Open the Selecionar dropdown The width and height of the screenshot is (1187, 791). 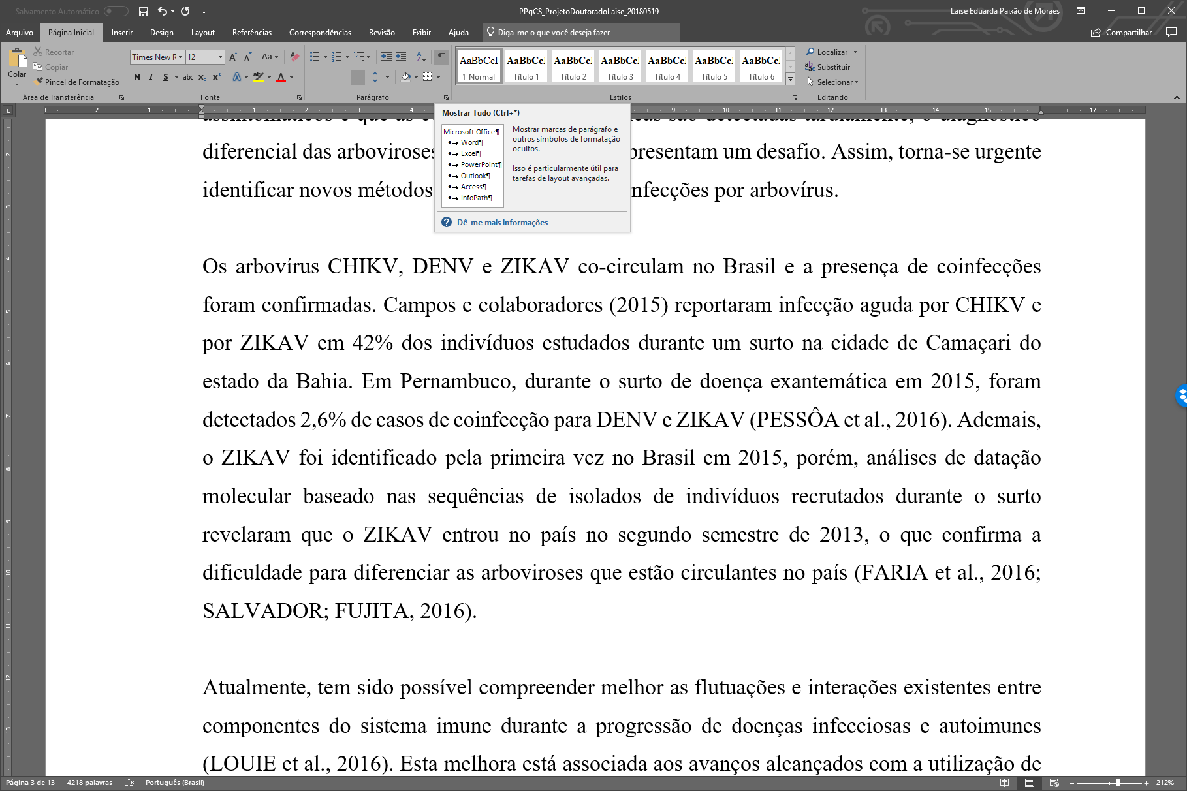(832, 82)
